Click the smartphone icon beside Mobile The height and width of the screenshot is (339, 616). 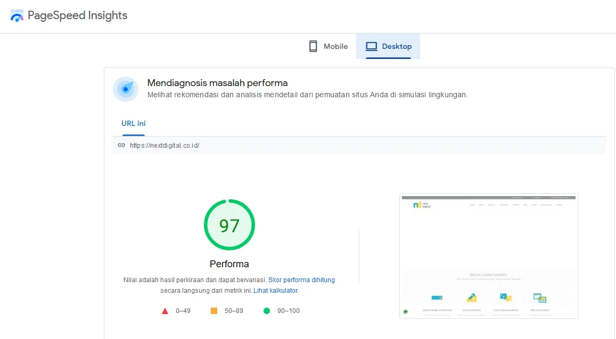[x=313, y=46]
